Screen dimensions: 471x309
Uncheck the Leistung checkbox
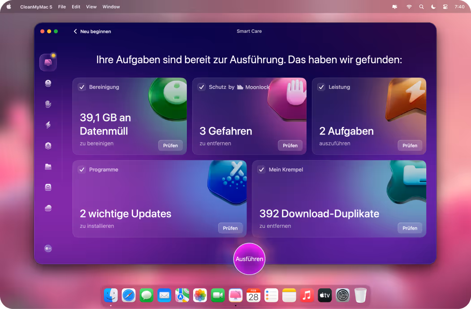click(x=321, y=87)
